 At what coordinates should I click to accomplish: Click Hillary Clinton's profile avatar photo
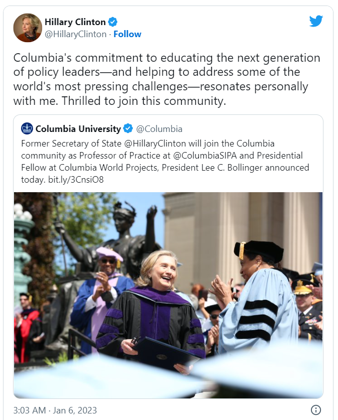coord(28,28)
